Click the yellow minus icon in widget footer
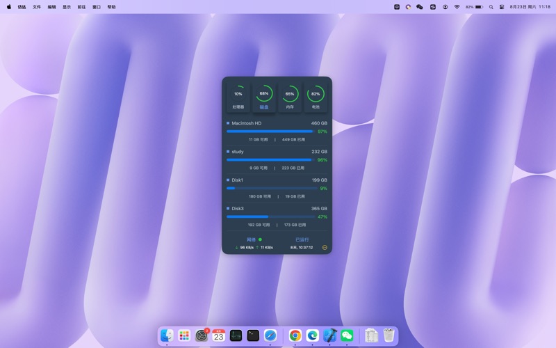556x348 pixels. pos(325,248)
